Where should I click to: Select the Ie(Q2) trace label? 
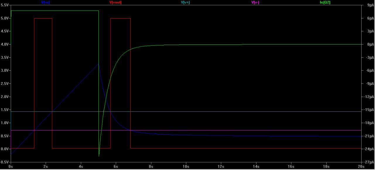(325, 2)
